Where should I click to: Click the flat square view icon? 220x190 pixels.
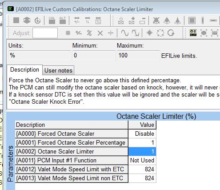pyautogui.click(x=16, y=20)
